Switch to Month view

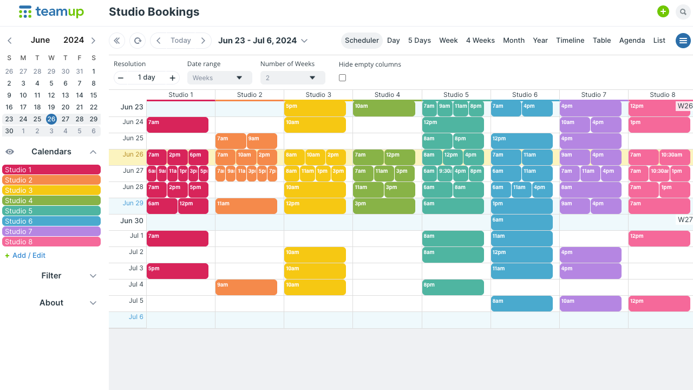click(514, 41)
